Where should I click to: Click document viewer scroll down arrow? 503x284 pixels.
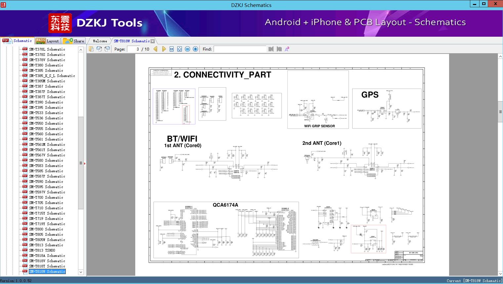point(500,273)
